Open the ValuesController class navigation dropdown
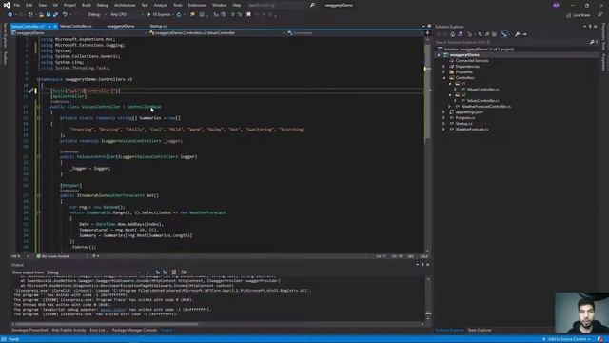This screenshot has width=609, height=343. [x=217, y=33]
